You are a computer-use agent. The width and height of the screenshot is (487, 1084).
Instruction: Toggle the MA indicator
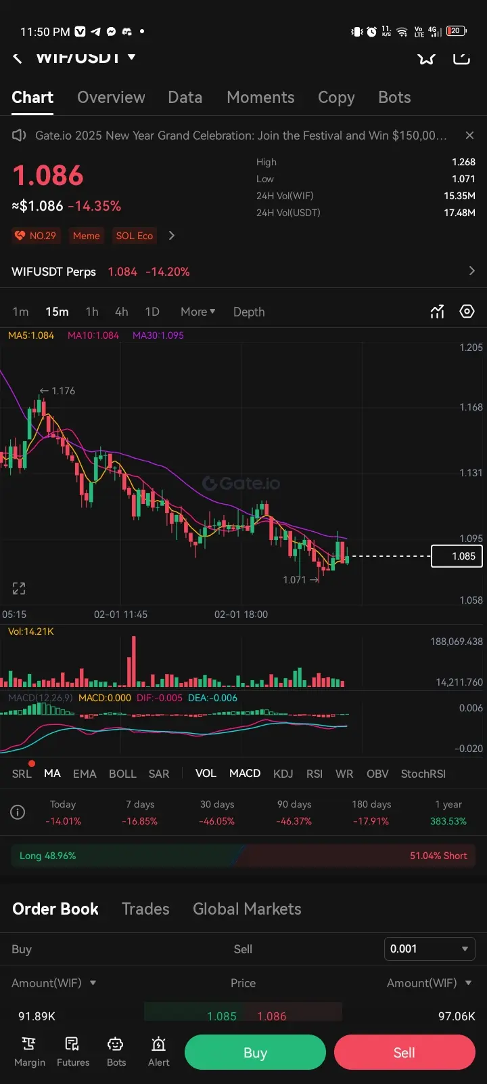(x=52, y=774)
